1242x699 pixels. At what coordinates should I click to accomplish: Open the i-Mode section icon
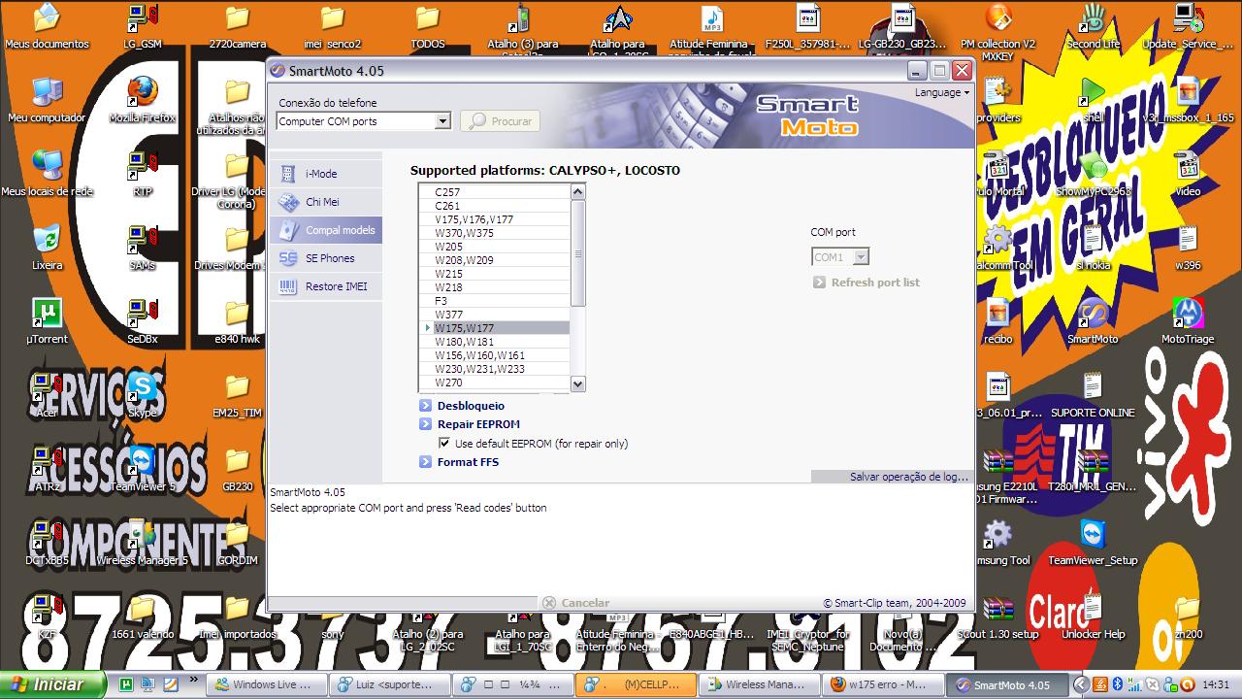pyautogui.click(x=288, y=174)
